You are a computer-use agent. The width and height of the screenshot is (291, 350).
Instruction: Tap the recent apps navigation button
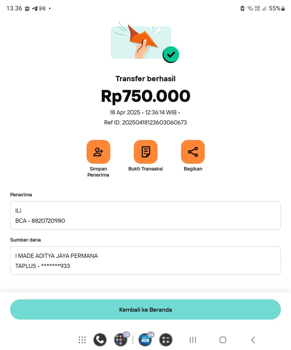(193, 340)
